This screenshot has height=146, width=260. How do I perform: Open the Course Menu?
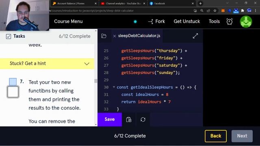(68, 21)
